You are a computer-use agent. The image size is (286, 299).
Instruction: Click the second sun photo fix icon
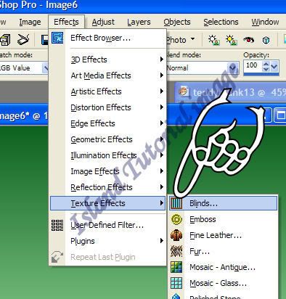point(232,40)
